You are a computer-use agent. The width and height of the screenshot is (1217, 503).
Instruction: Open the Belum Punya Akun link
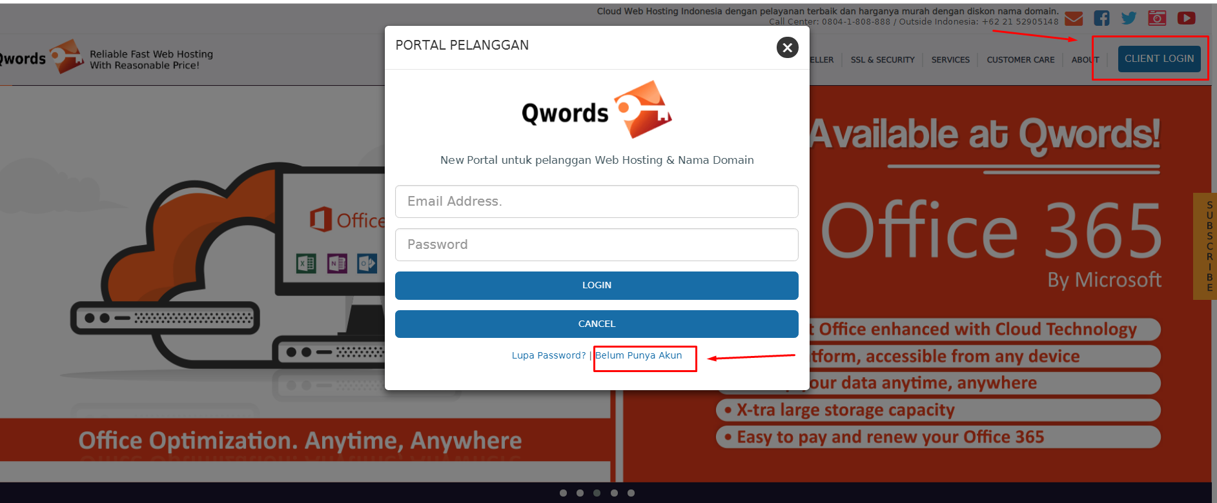639,355
